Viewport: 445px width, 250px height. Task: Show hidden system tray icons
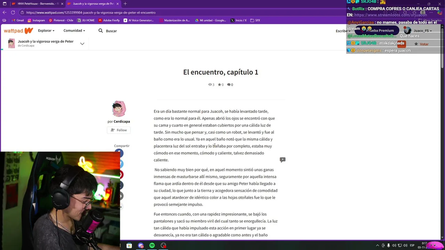pyautogui.click(x=378, y=245)
